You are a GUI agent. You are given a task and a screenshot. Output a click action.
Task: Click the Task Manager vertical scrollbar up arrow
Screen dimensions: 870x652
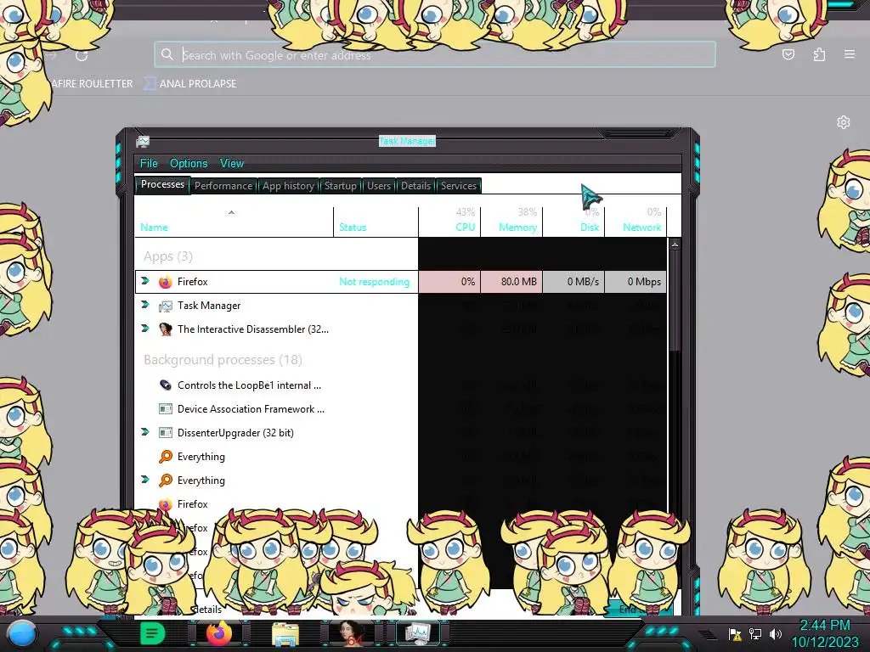pos(675,244)
